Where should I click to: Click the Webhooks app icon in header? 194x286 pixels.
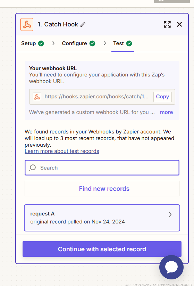(27, 24)
